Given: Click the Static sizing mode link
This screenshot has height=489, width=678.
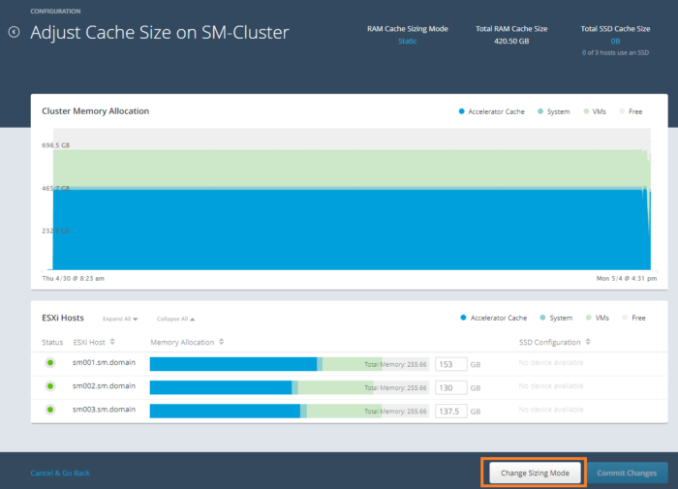Looking at the screenshot, I should click(x=408, y=41).
